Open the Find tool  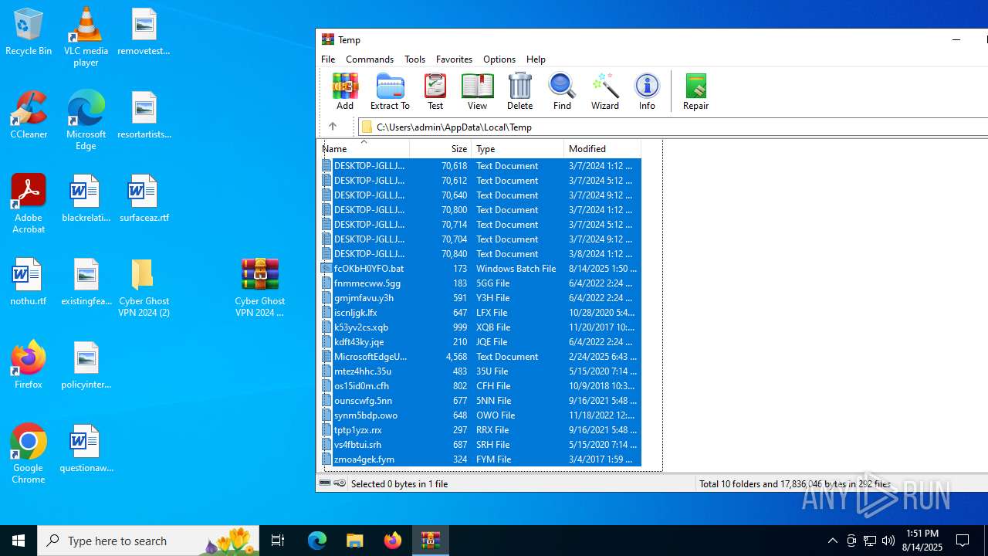coord(562,92)
